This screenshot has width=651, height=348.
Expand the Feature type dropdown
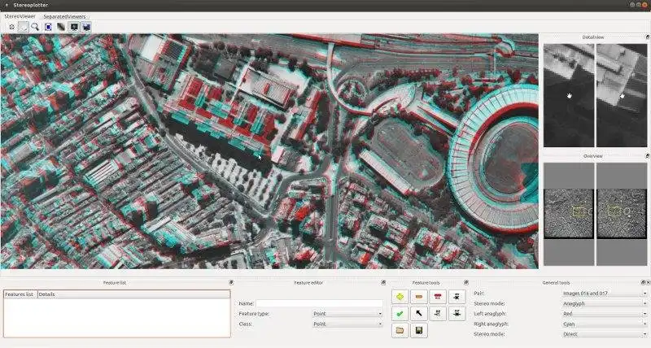coord(347,313)
